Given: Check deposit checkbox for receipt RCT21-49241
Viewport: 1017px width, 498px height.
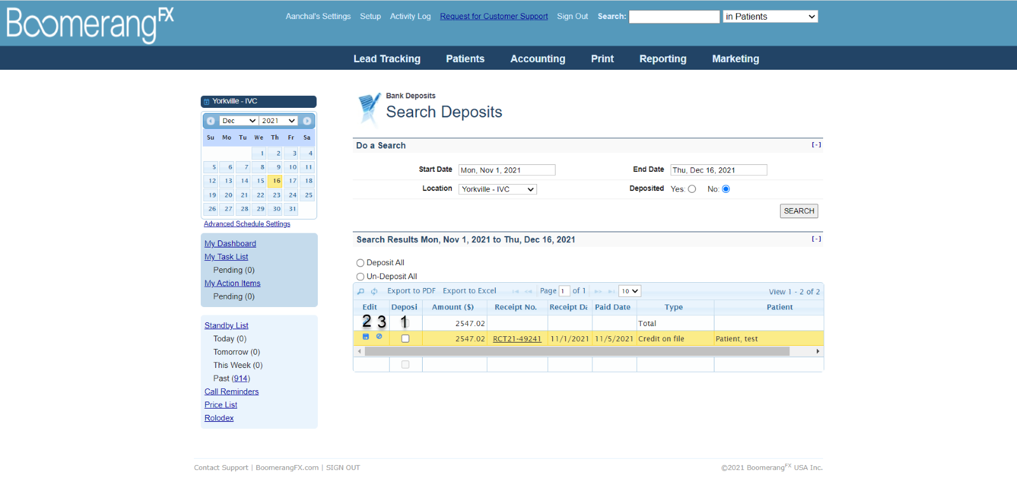Looking at the screenshot, I should point(406,339).
